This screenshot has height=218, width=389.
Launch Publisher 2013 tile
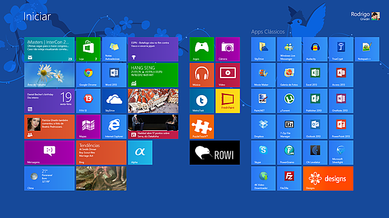(315, 101)
